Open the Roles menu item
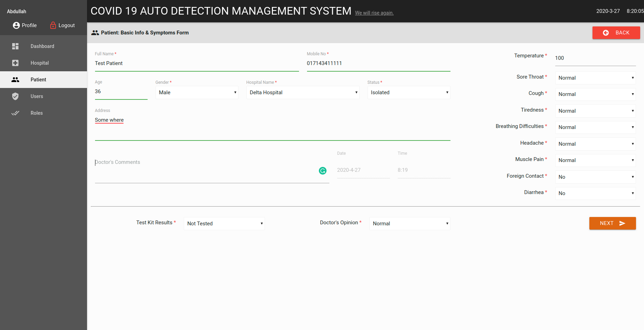 [x=44, y=113]
